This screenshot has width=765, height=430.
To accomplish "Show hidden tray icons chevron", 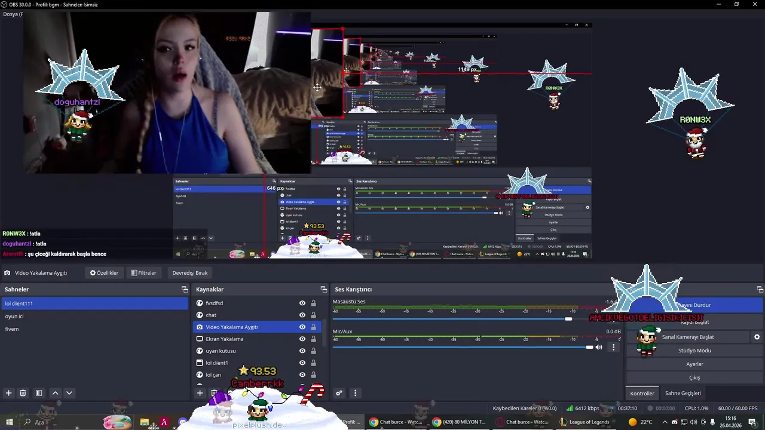I will pos(665,422).
